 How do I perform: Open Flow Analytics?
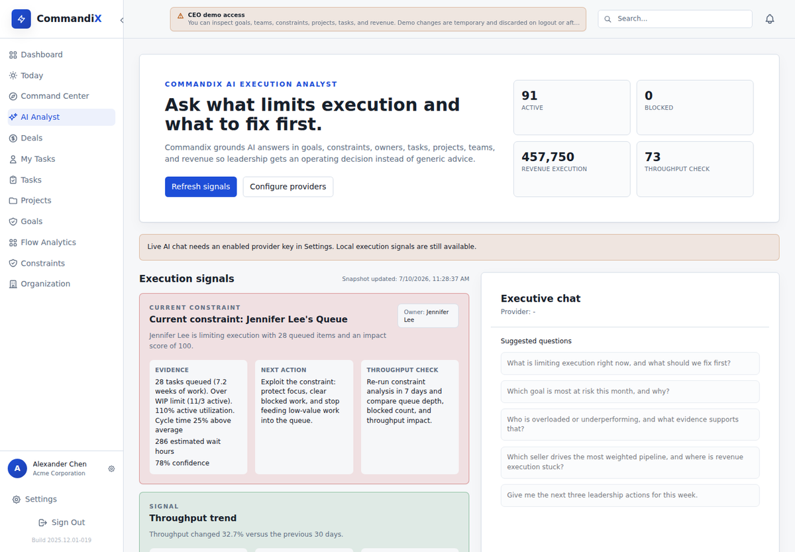tap(61, 243)
